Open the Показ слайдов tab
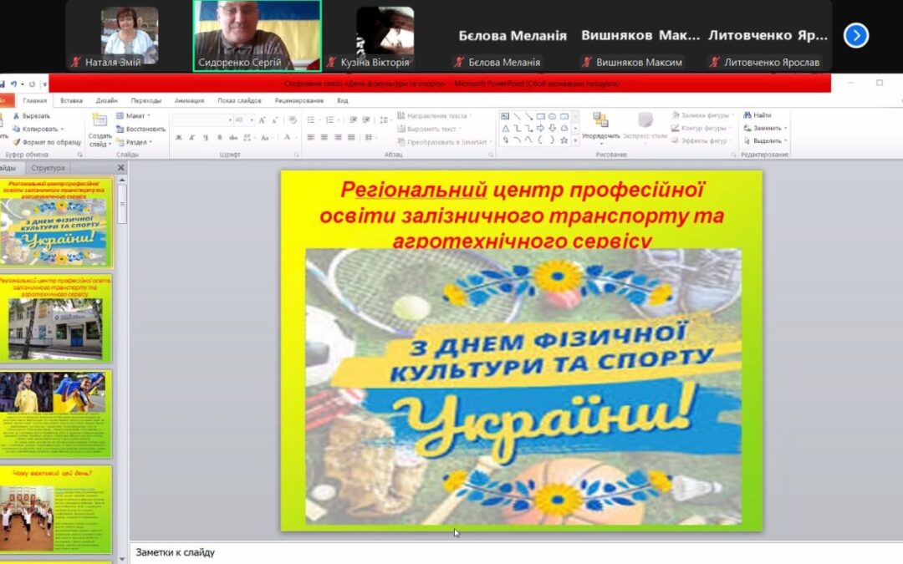This screenshot has height=564, width=903. click(240, 101)
